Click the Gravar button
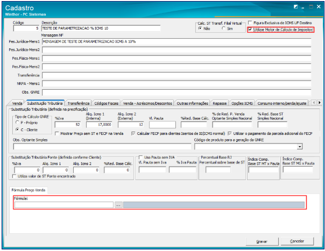This screenshot has width=325, height=251. click(262, 241)
